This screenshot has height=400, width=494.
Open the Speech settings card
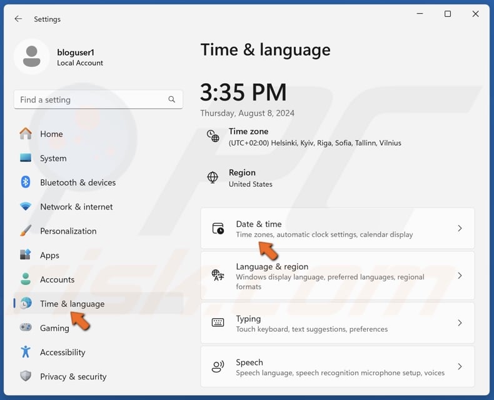pos(338,366)
